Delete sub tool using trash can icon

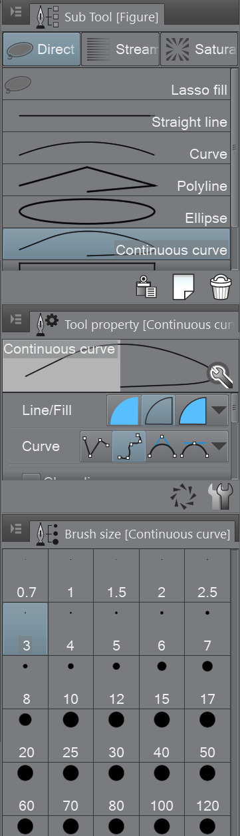click(x=220, y=287)
